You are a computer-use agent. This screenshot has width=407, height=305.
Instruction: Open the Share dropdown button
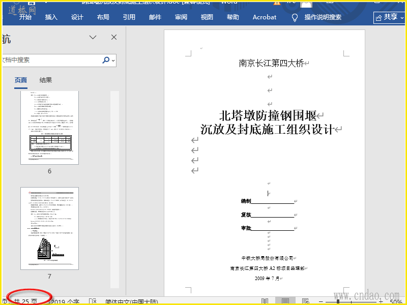click(x=390, y=17)
